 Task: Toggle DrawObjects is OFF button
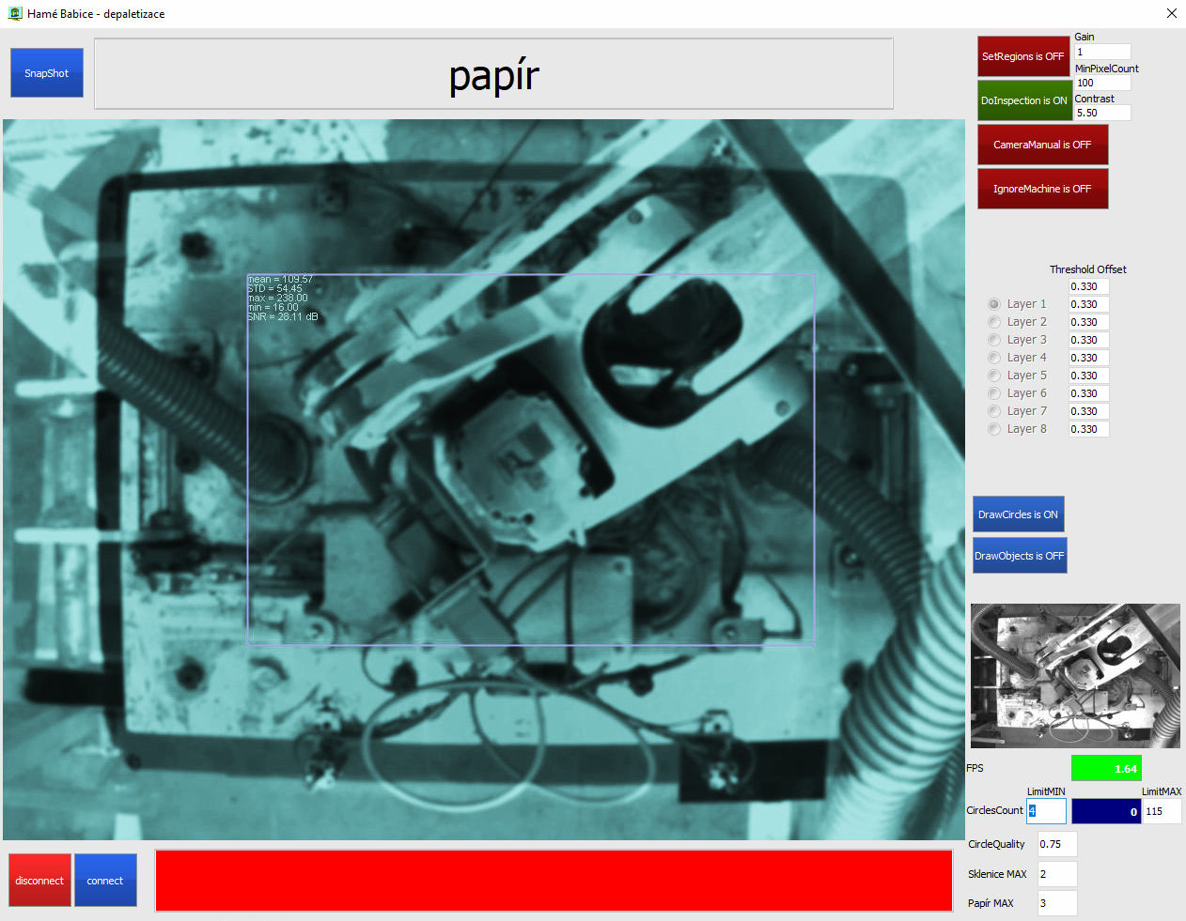click(1019, 556)
